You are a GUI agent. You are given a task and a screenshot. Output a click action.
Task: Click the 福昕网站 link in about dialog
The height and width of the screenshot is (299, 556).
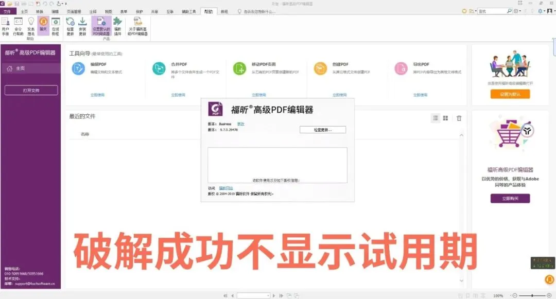[x=226, y=188]
